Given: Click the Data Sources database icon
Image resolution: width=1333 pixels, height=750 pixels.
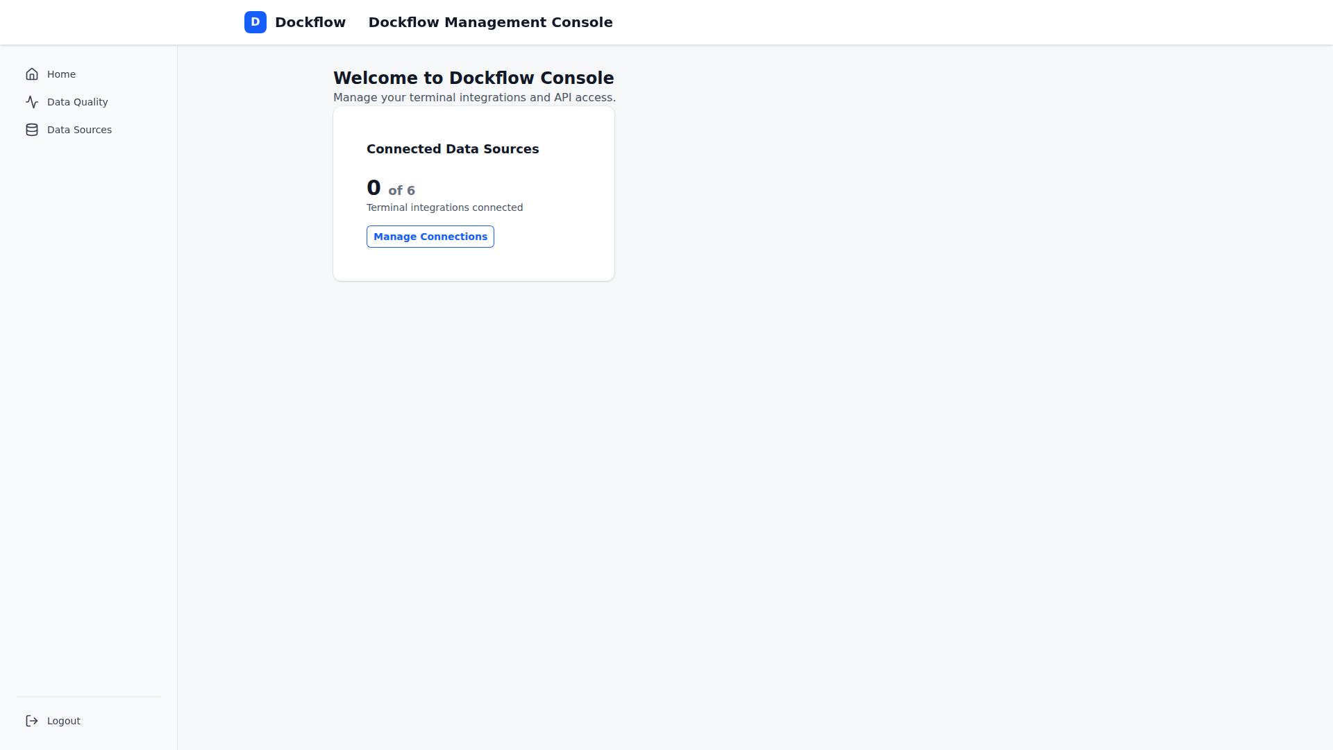Looking at the screenshot, I should coord(32,130).
